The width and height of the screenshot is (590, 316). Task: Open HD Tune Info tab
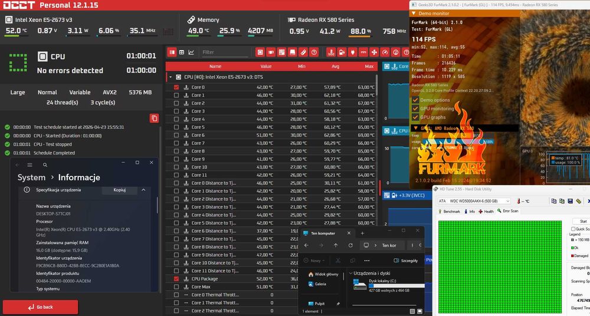pyautogui.click(x=470, y=212)
